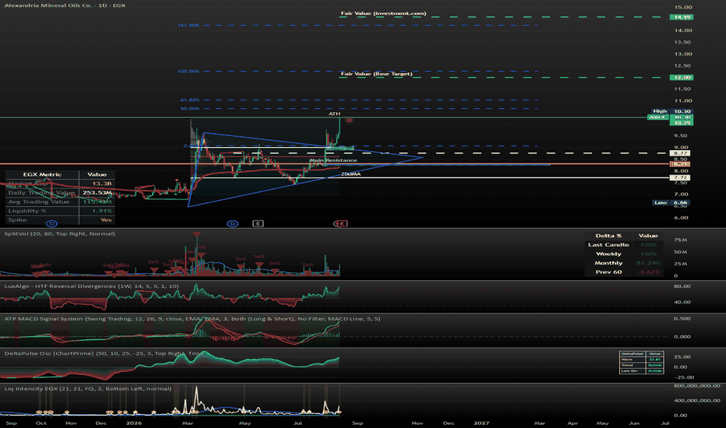Click the red earnings E marker
This screenshot has width=726, height=428.
click(340, 223)
